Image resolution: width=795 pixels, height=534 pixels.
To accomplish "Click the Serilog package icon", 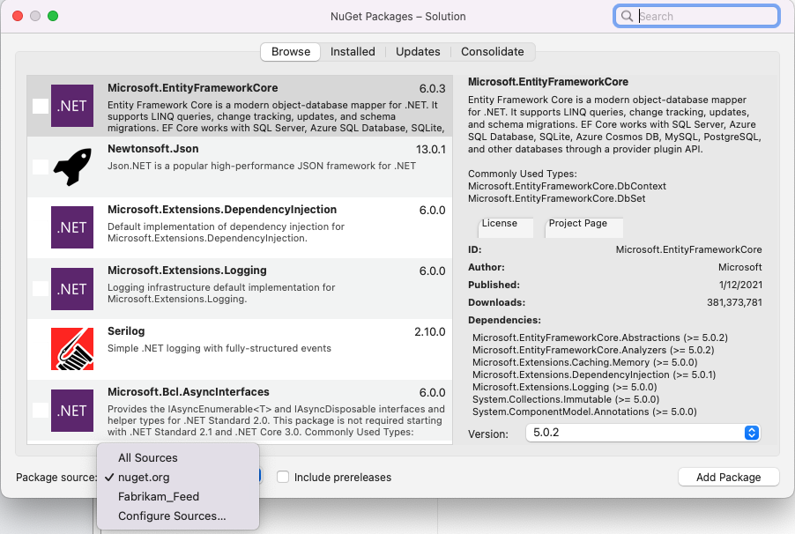I will pyautogui.click(x=71, y=347).
